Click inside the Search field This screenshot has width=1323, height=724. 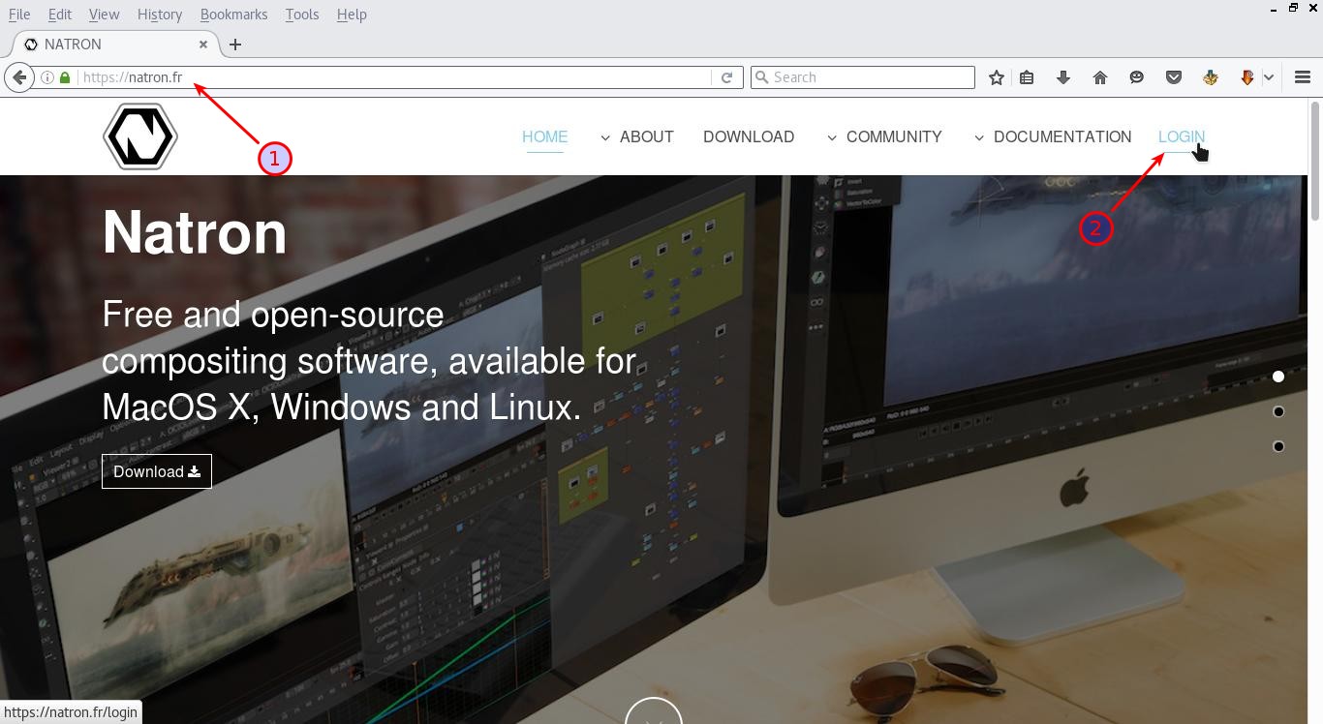[862, 76]
